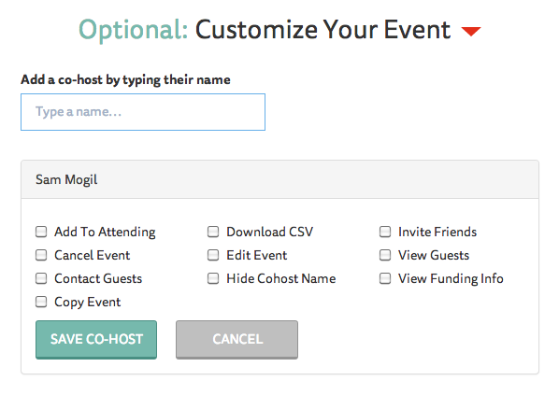
Task: Click the gray Cancel button
Action: [236, 339]
